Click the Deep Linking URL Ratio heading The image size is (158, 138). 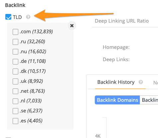[122, 21]
